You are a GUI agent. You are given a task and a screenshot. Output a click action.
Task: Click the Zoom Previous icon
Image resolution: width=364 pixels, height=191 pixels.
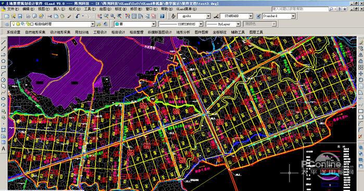119,16
